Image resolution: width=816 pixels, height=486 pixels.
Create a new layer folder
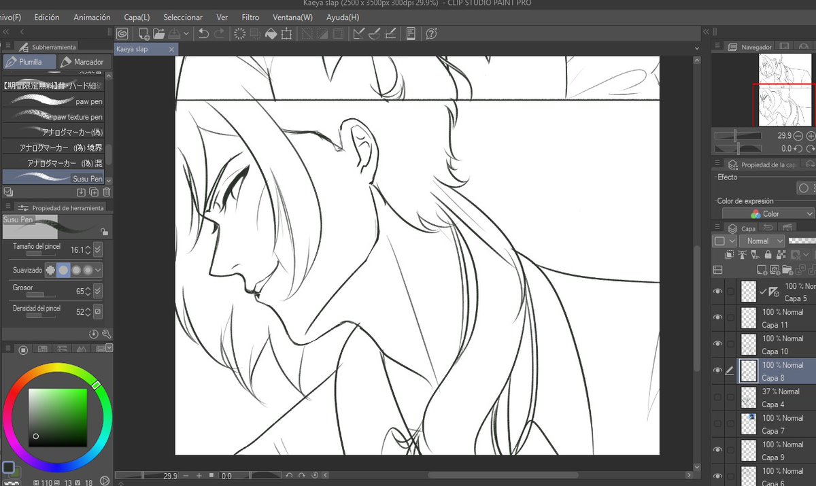tap(787, 270)
